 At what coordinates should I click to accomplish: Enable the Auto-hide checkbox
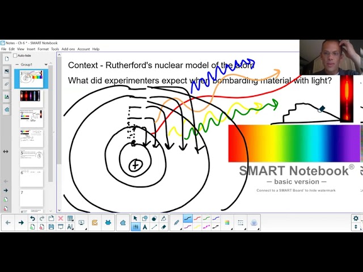click(x=15, y=56)
